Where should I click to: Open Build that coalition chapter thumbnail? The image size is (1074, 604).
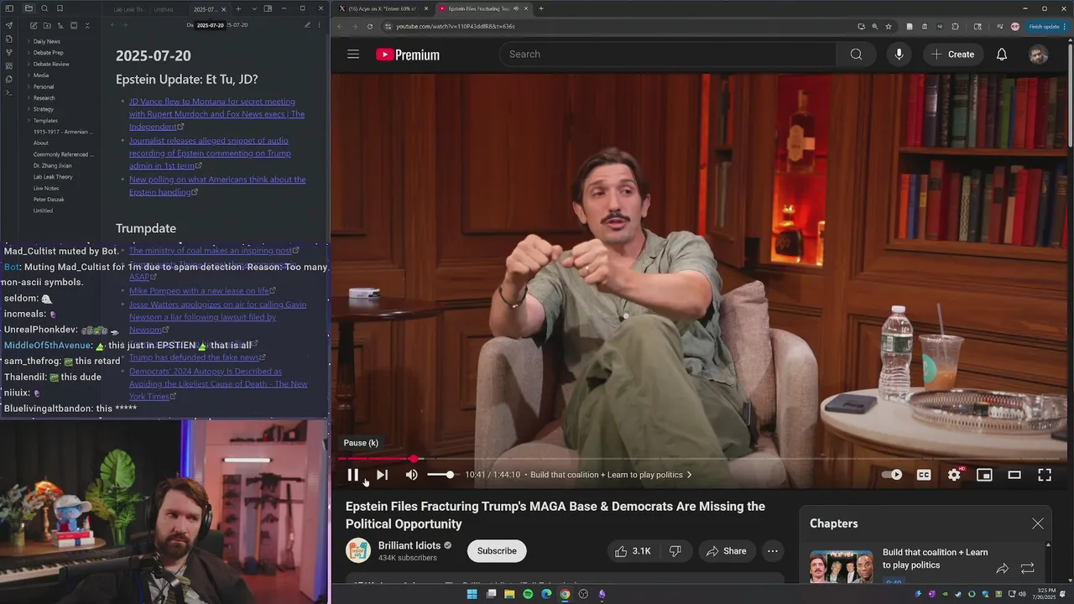click(x=841, y=566)
